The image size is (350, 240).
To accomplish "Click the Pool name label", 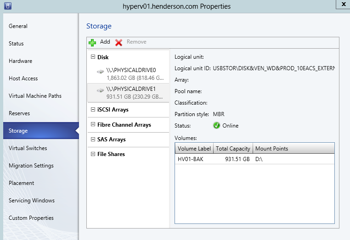I will [x=188, y=91].
